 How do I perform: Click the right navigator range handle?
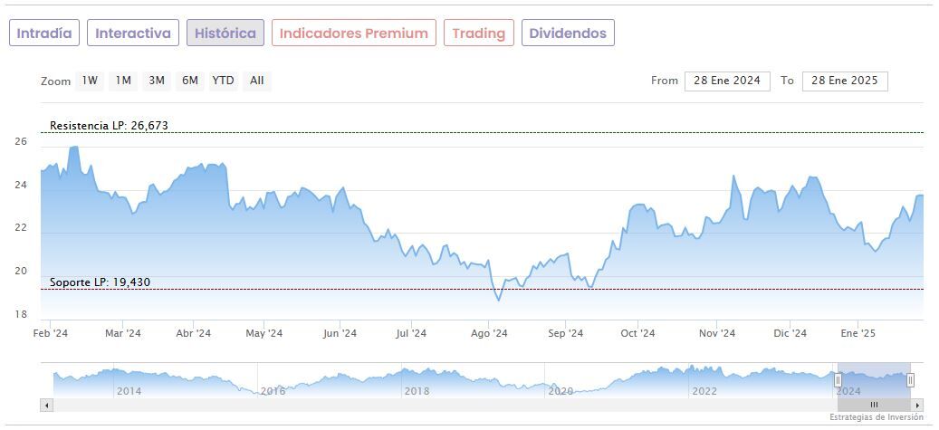point(910,380)
